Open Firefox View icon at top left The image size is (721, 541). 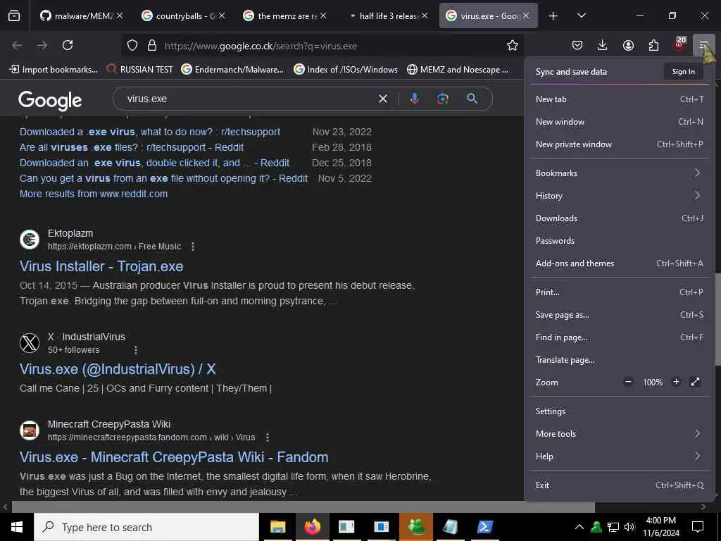point(14,15)
